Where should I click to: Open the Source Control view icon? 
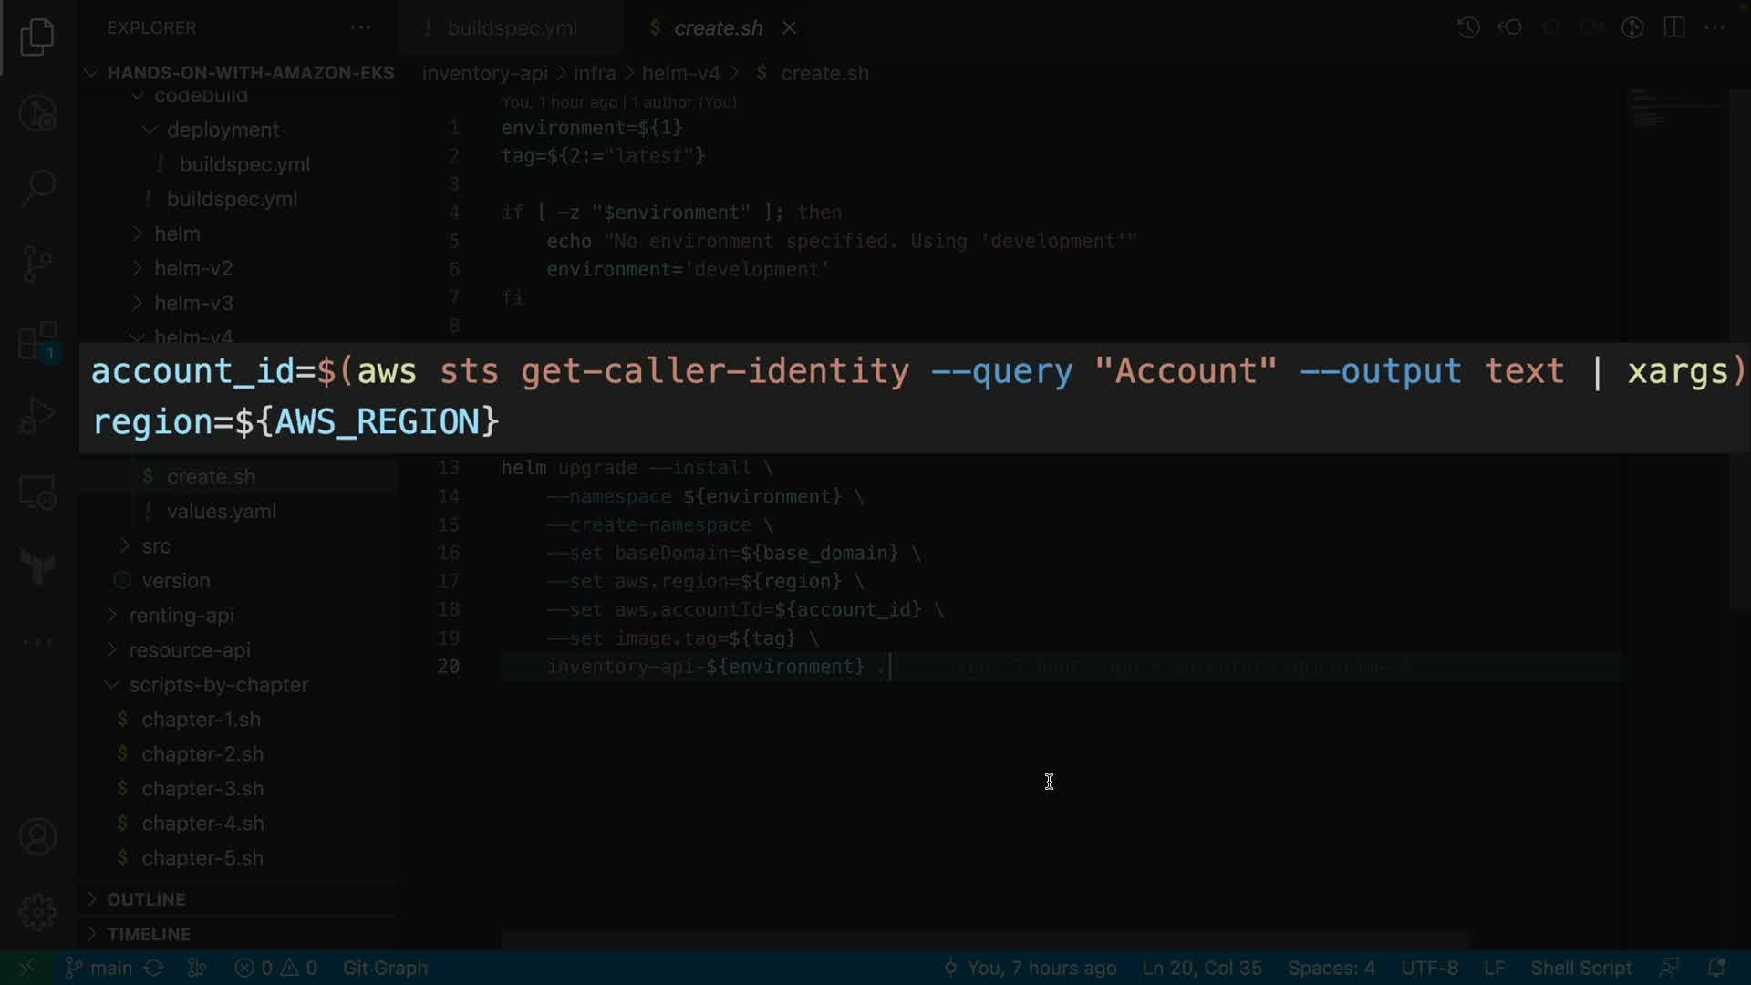pyautogui.click(x=37, y=264)
